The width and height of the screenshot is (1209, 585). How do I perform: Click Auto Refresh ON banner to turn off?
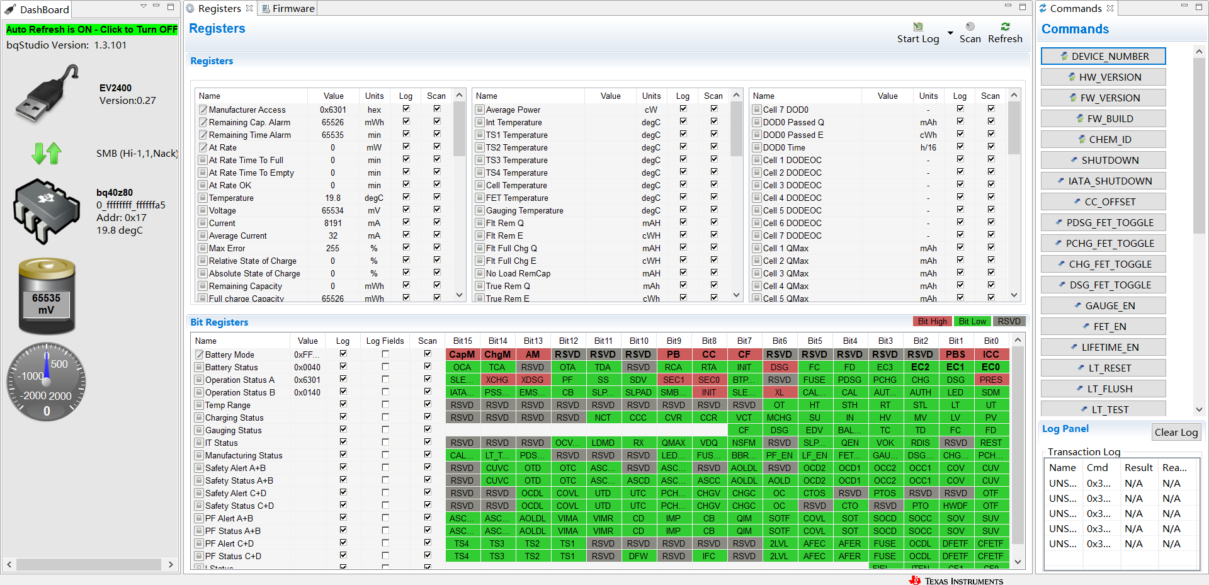[92, 30]
